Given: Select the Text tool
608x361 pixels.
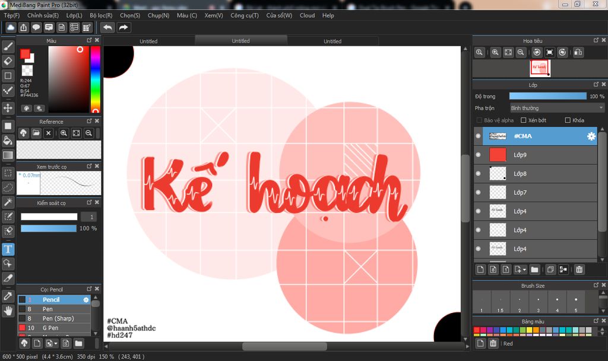Looking at the screenshot, I should click(8, 249).
